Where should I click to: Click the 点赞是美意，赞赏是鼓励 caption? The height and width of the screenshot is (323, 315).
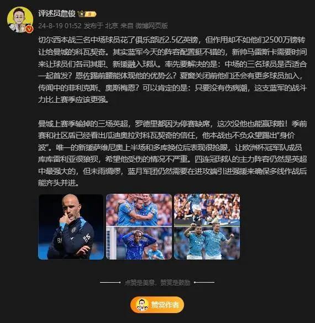158,283
